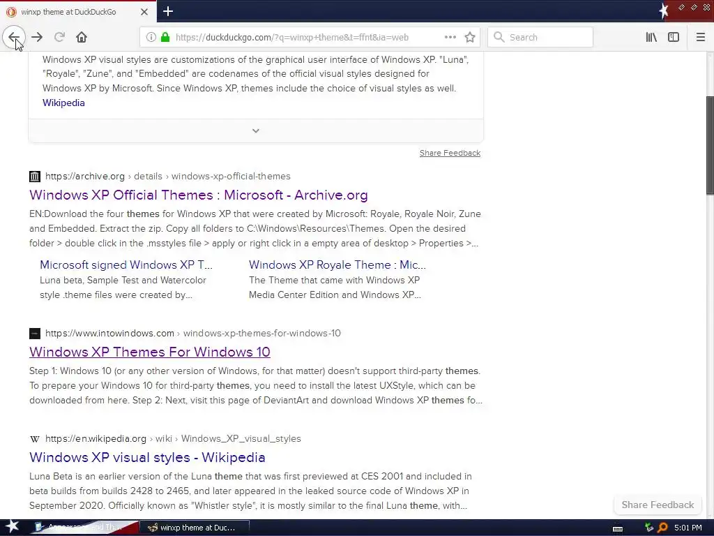Click into the Firefox Search box

click(x=540, y=37)
